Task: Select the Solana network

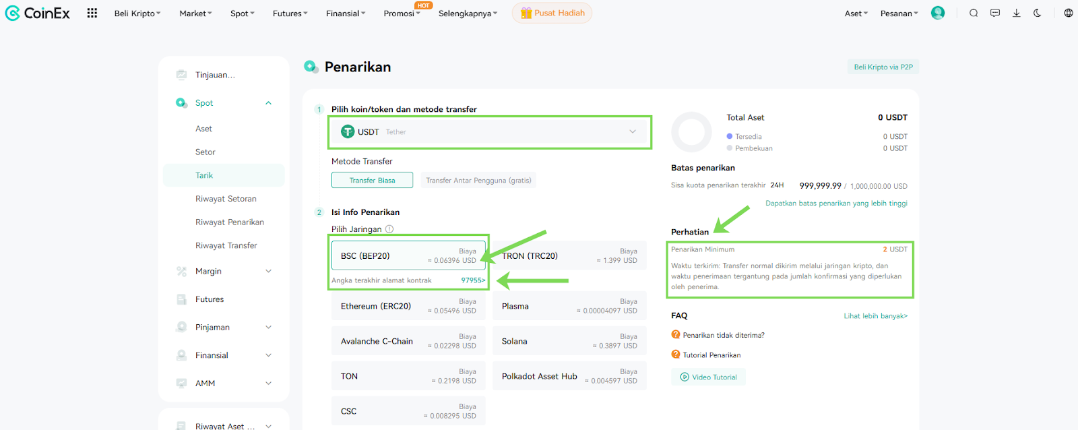Action: pos(569,341)
